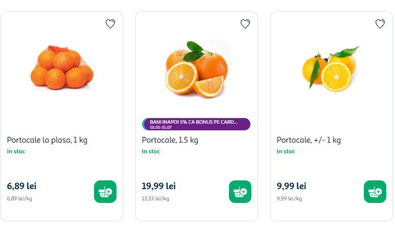The height and width of the screenshot is (230, 395).
Task: Add Portocale 1.5 kg to cart
Action: tap(240, 192)
